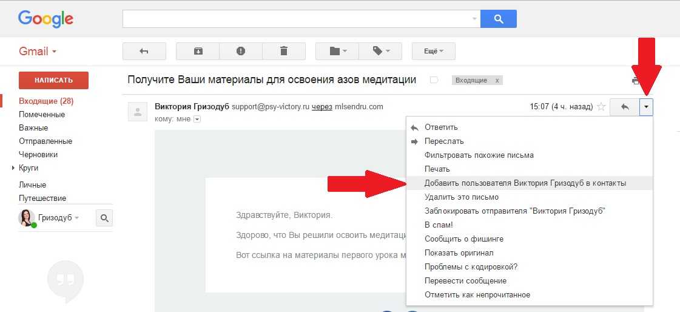
Task: Select Фильтровать похожие письма
Action: [x=529, y=155]
